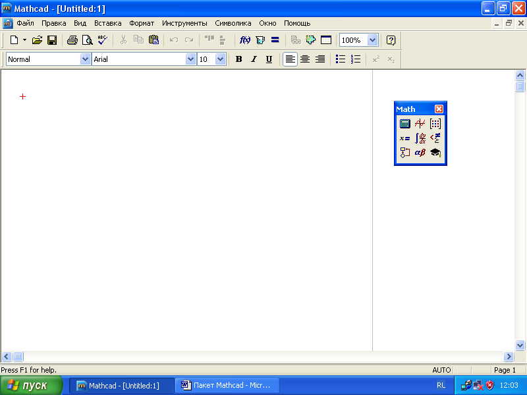Click Mathcad - [Untitled:1] taskbar button
The width and height of the screenshot is (527, 395).
122,385
